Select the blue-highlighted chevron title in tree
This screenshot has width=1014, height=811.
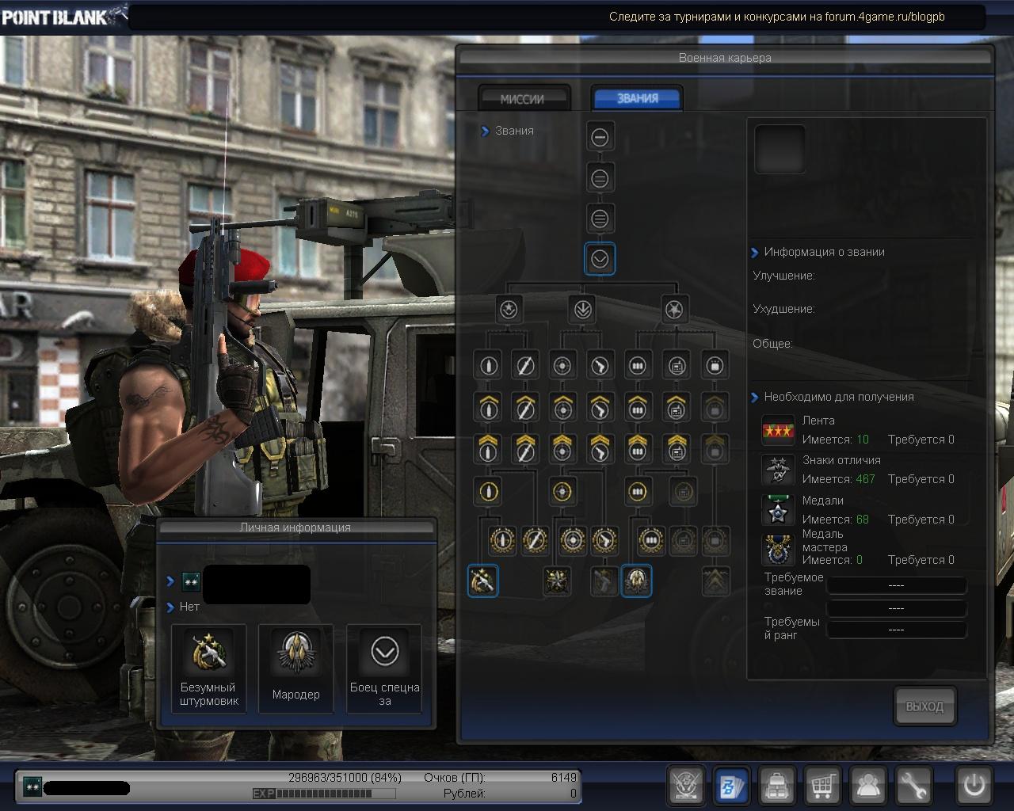click(x=600, y=258)
